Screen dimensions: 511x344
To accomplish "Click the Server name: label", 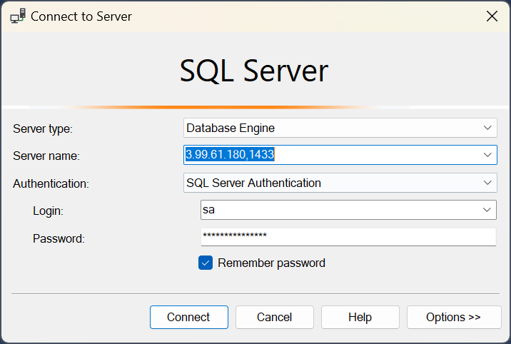I will 46,156.
